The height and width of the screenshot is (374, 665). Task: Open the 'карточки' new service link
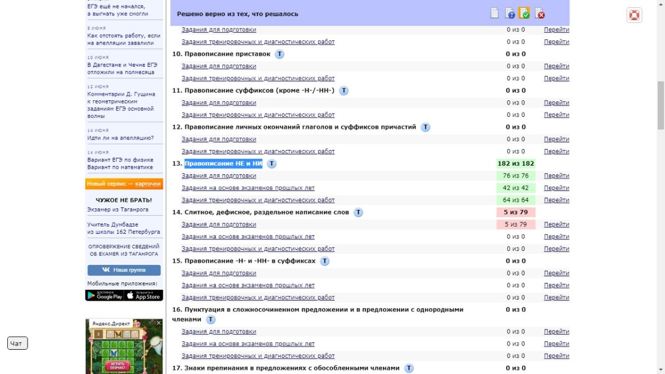point(148,184)
